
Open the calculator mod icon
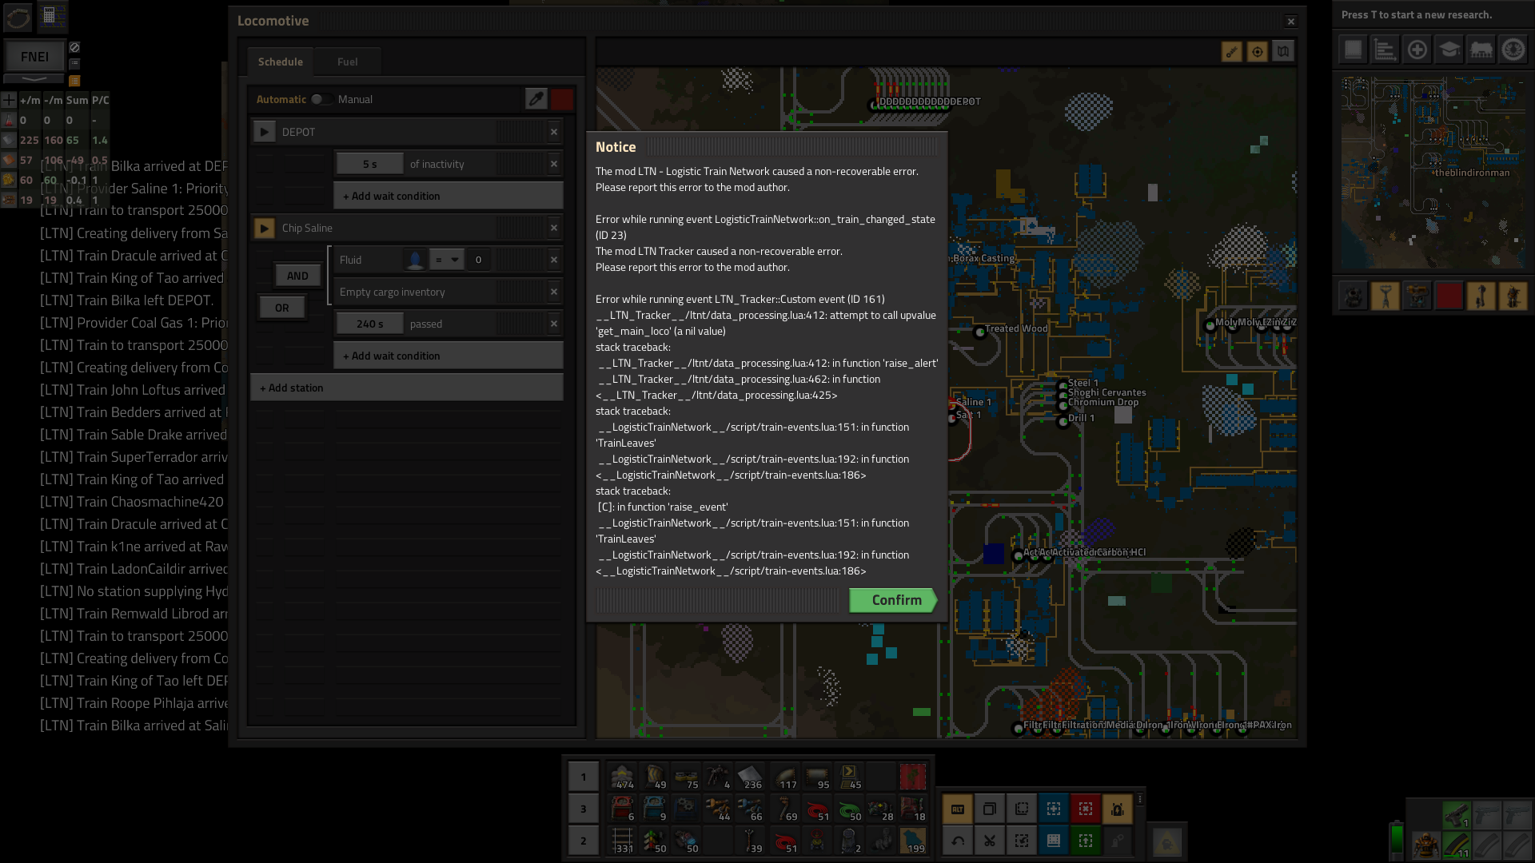51,15
